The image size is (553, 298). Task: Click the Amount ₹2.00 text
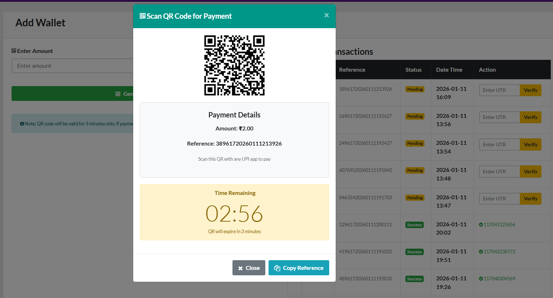[x=234, y=128]
